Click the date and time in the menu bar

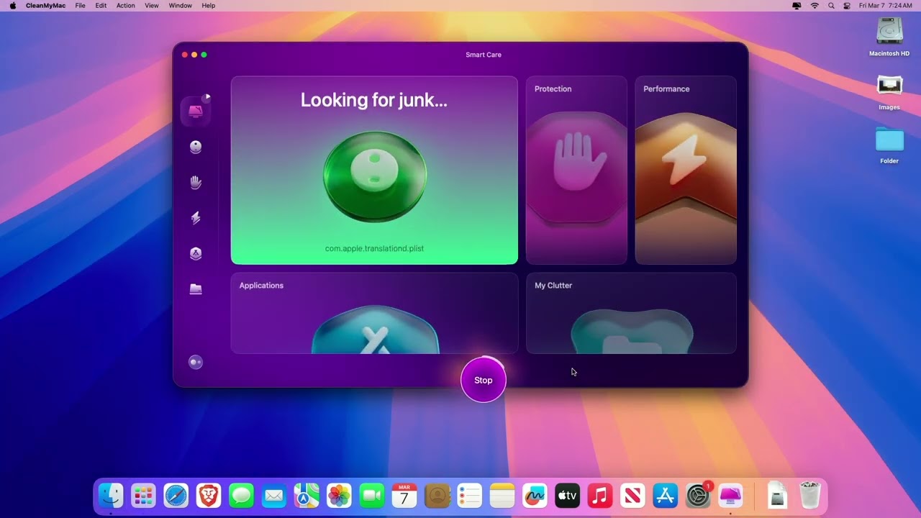(885, 5)
